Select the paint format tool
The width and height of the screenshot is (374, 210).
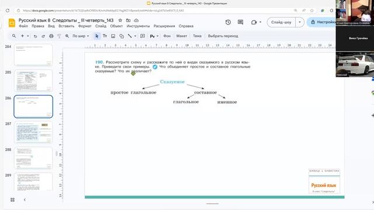[59, 36]
